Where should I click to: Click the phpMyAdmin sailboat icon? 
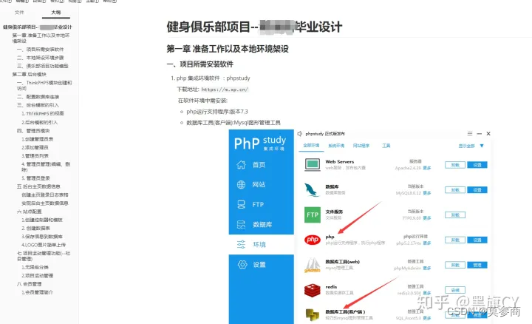pos(313,266)
